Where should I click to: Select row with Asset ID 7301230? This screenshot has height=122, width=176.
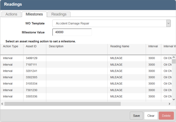click(x=31, y=90)
